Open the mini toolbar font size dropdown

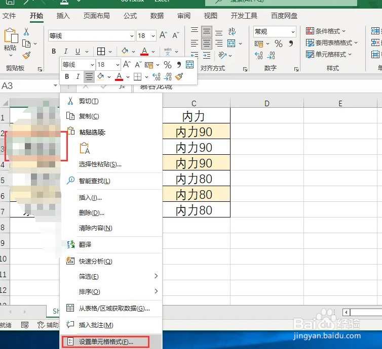point(118,65)
